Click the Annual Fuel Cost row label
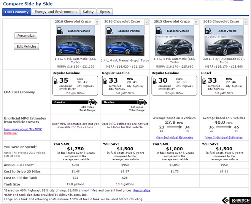Viewport: 251px width, 204px height. point(19,165)
